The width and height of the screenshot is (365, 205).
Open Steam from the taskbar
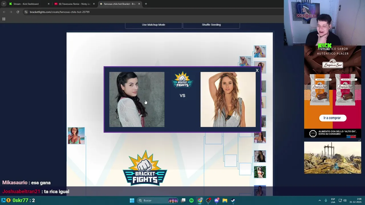233,200
